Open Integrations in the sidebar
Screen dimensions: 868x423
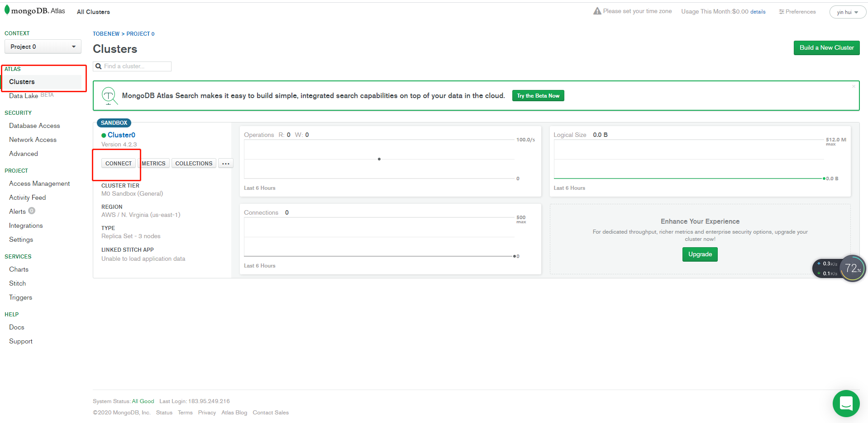tap(26, 226)
